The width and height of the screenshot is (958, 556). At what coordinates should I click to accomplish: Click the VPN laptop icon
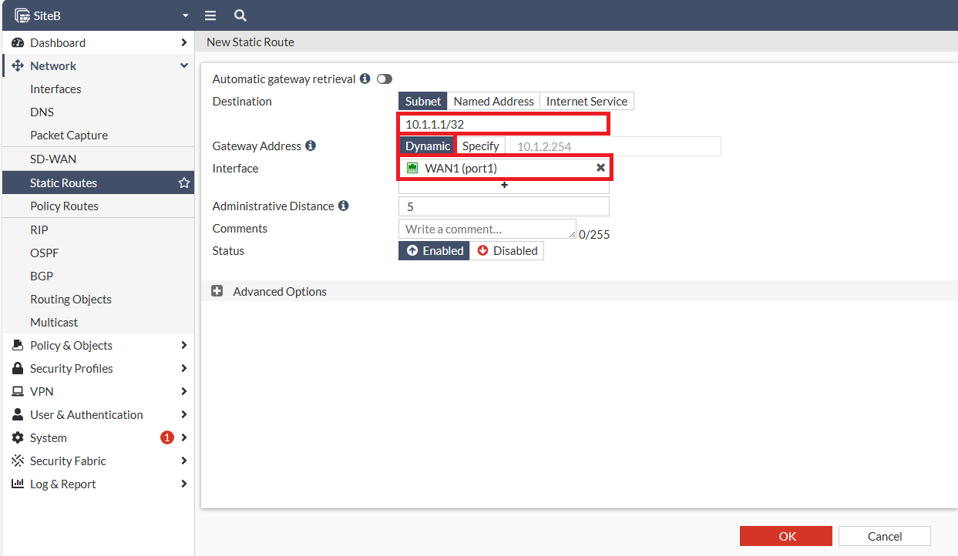pos(18,391)
